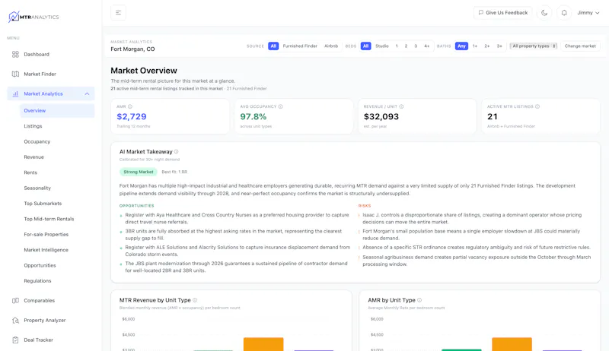The image size is (609, 351).
Task: Click the Strong Market badge
Action: (x=139, y=172)
